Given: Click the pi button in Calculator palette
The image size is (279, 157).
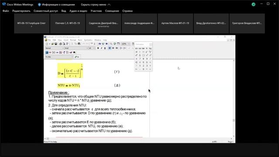Looking at the screenshot, I should [x=136, y=59].
